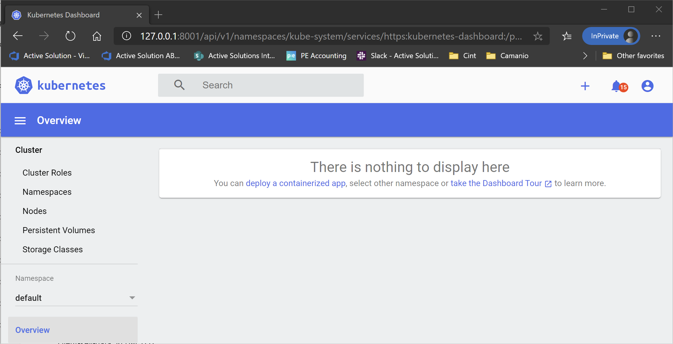Open the Cint bookmarks folder

pyautogui.click(x=462, y=56)
